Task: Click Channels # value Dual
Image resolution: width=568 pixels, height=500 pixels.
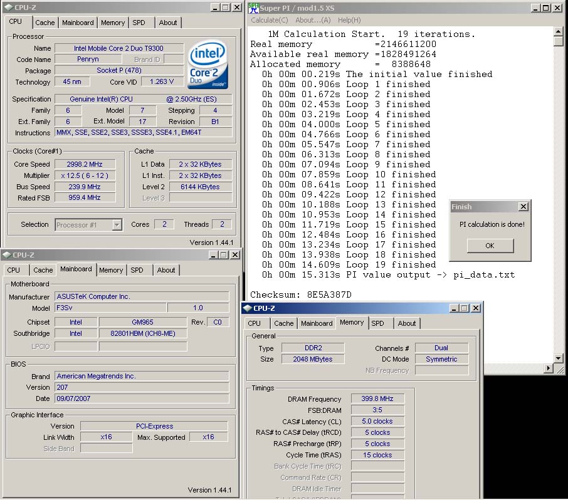Action: coord(441,348)
